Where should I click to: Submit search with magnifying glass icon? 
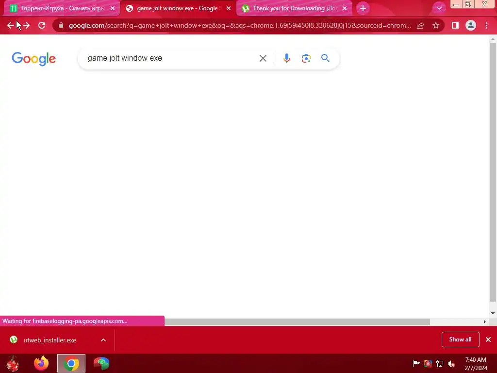[x=325, y=58]
